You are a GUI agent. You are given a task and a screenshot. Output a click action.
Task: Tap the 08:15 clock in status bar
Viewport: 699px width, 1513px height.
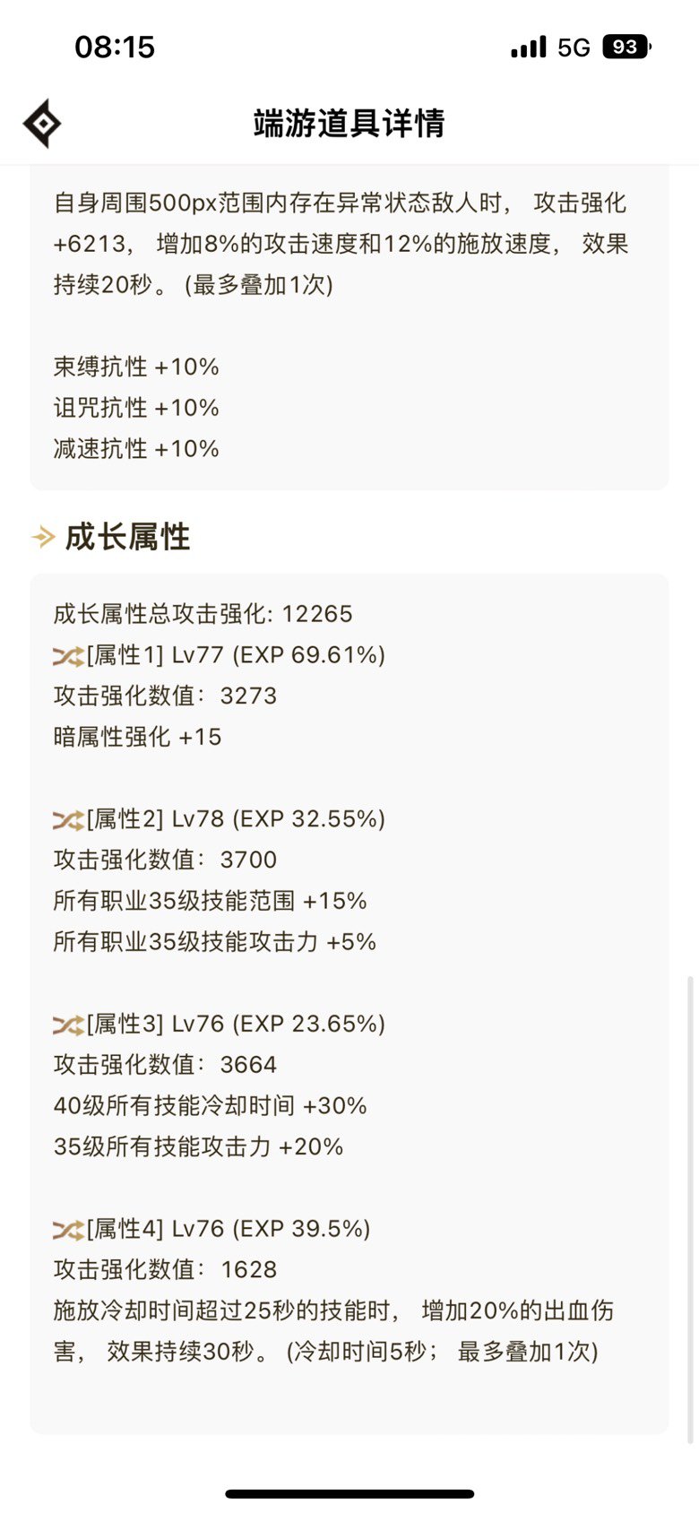click(115, 47)
